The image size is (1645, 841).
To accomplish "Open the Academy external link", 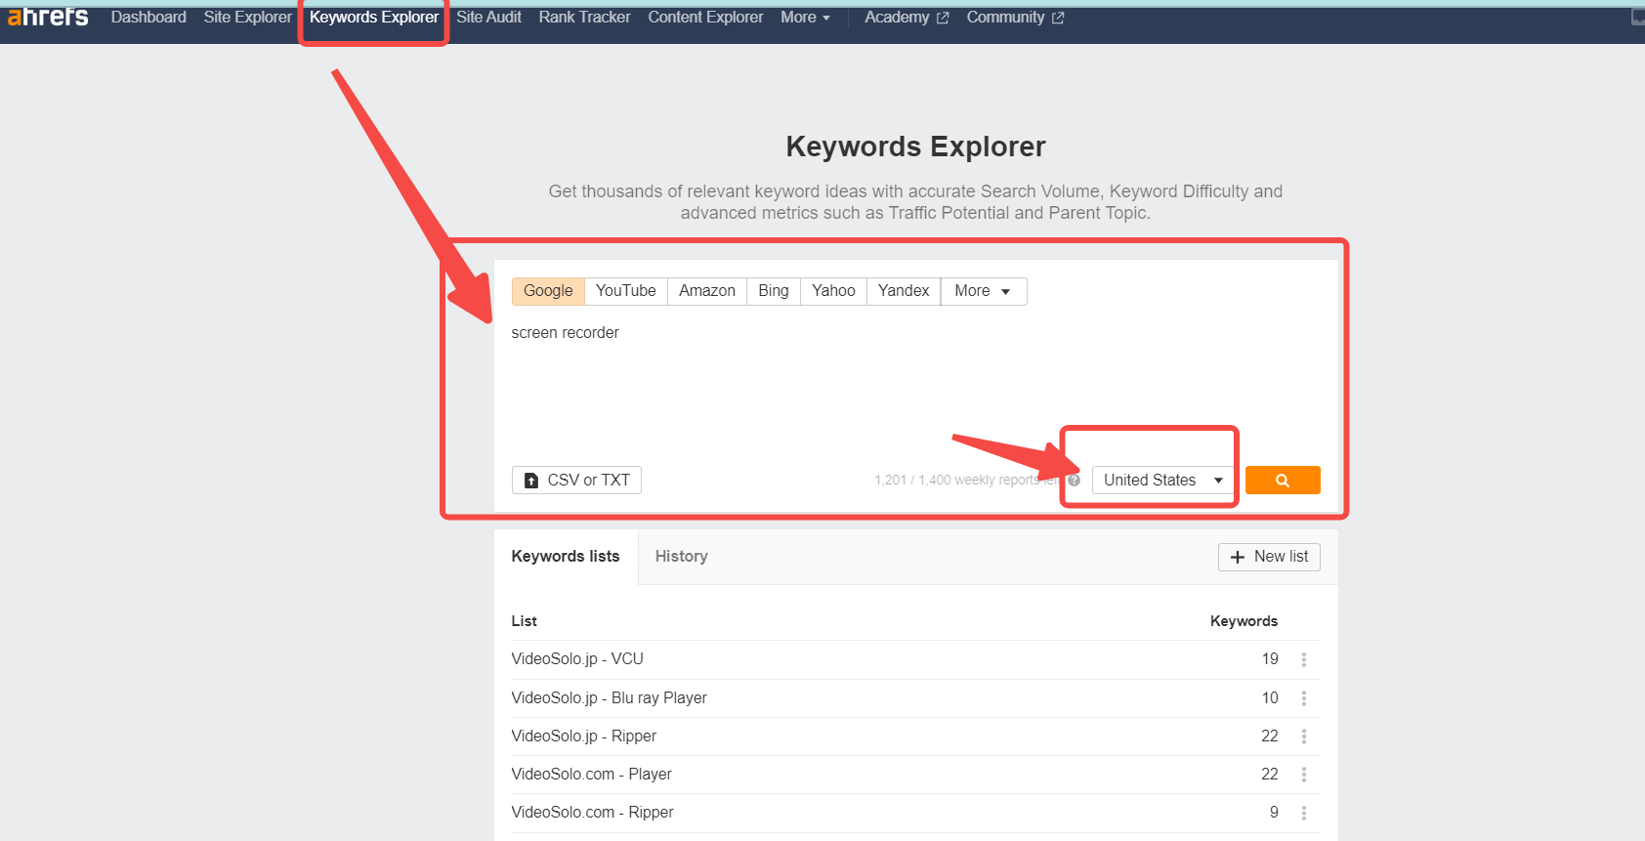I will click(x=907, y=18).
